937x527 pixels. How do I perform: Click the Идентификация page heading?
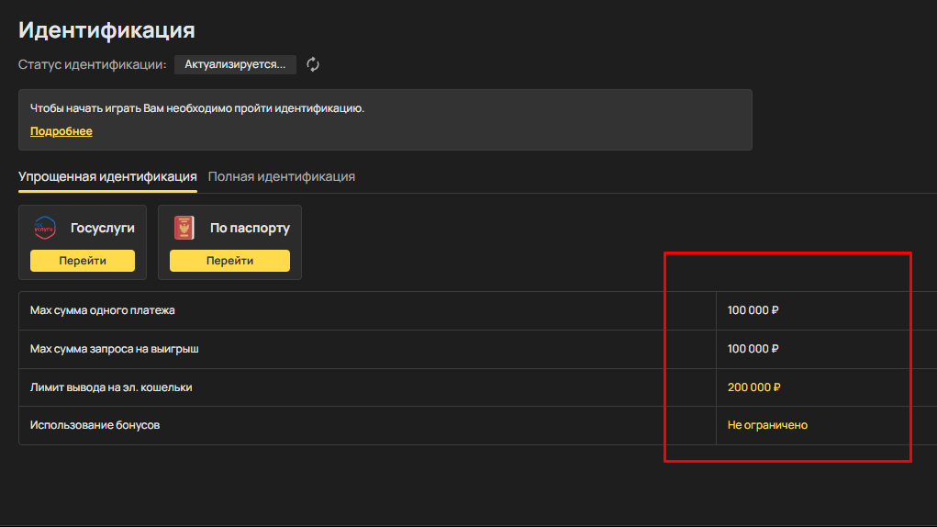[x=106, y=30]
